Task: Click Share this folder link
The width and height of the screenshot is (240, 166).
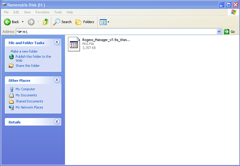Action: point(28,66)
